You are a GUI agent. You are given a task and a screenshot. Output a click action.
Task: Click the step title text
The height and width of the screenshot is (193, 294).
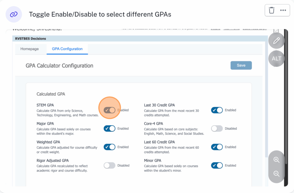(x=100, y=14)
